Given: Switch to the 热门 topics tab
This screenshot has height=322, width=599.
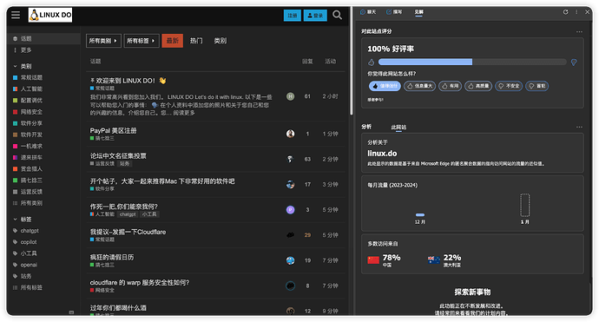Looking at the screenshot, I should [196, 41].
